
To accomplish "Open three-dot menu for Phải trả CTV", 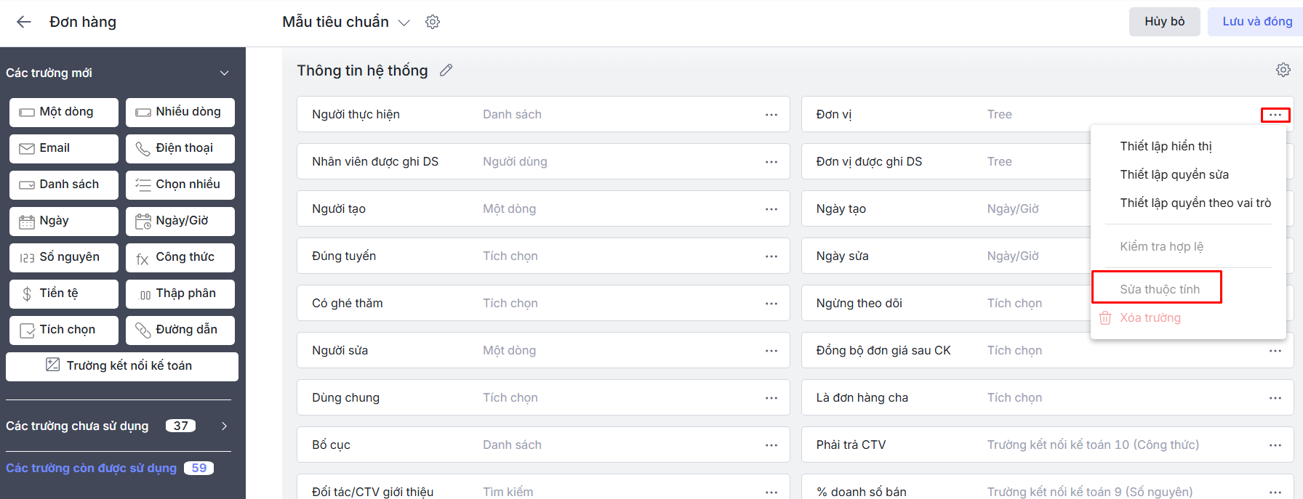I will click(x=1275, y=445).
